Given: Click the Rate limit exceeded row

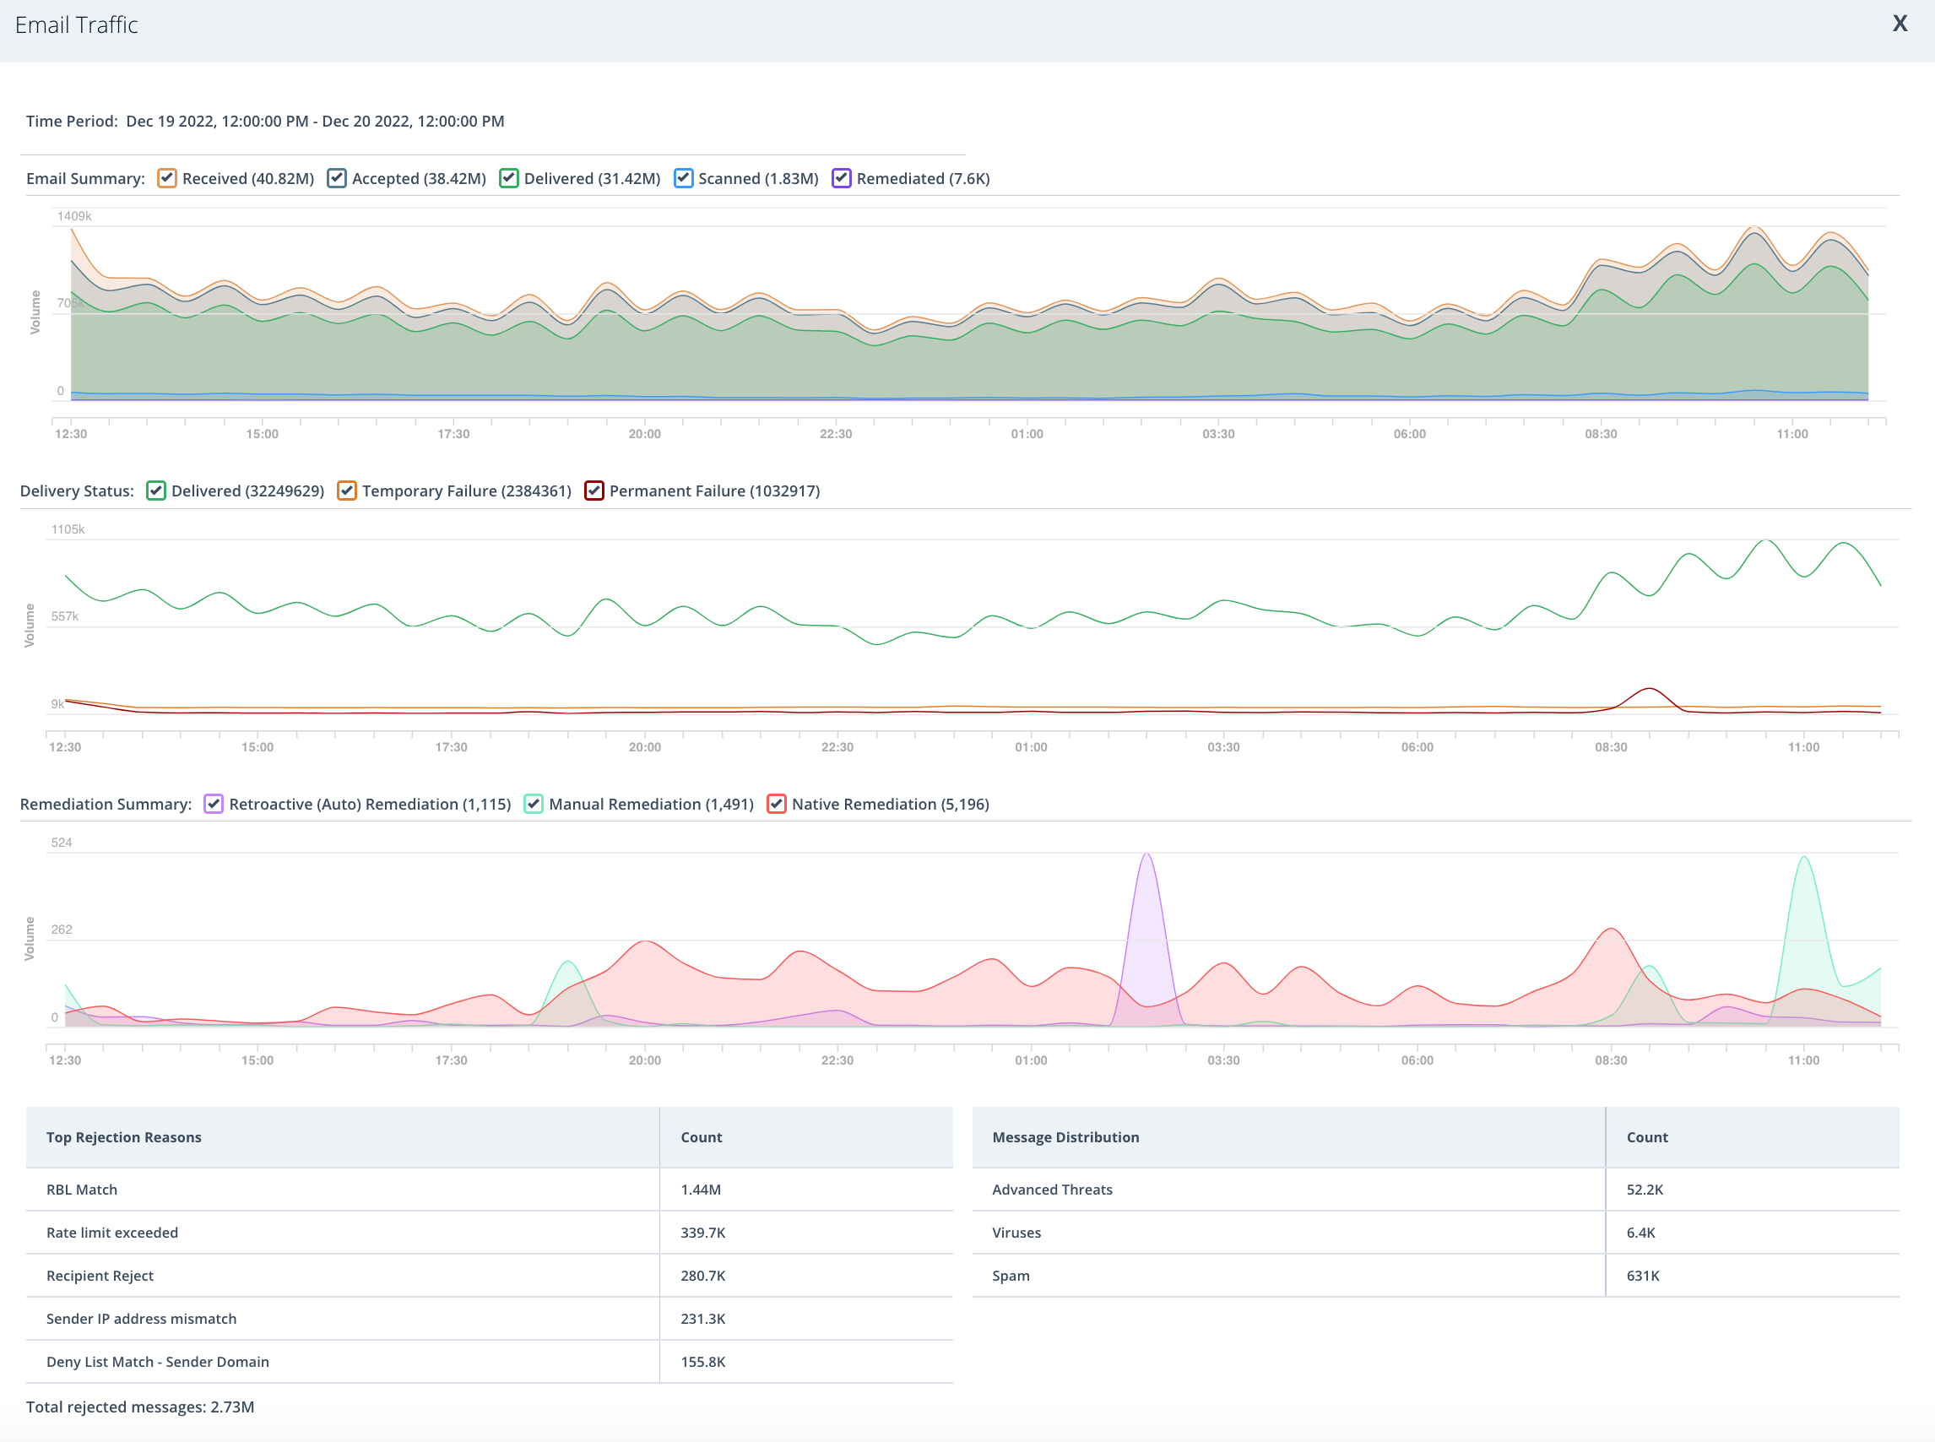Looking at the screenshot, I should coord(490,1233).
